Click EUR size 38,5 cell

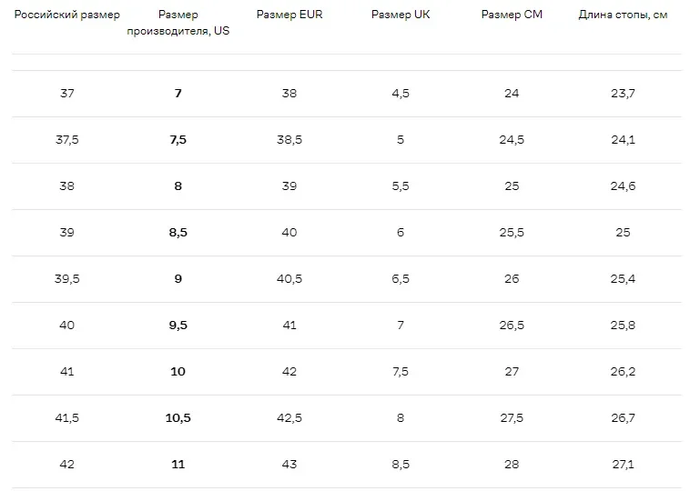click(x=289, y=140)
